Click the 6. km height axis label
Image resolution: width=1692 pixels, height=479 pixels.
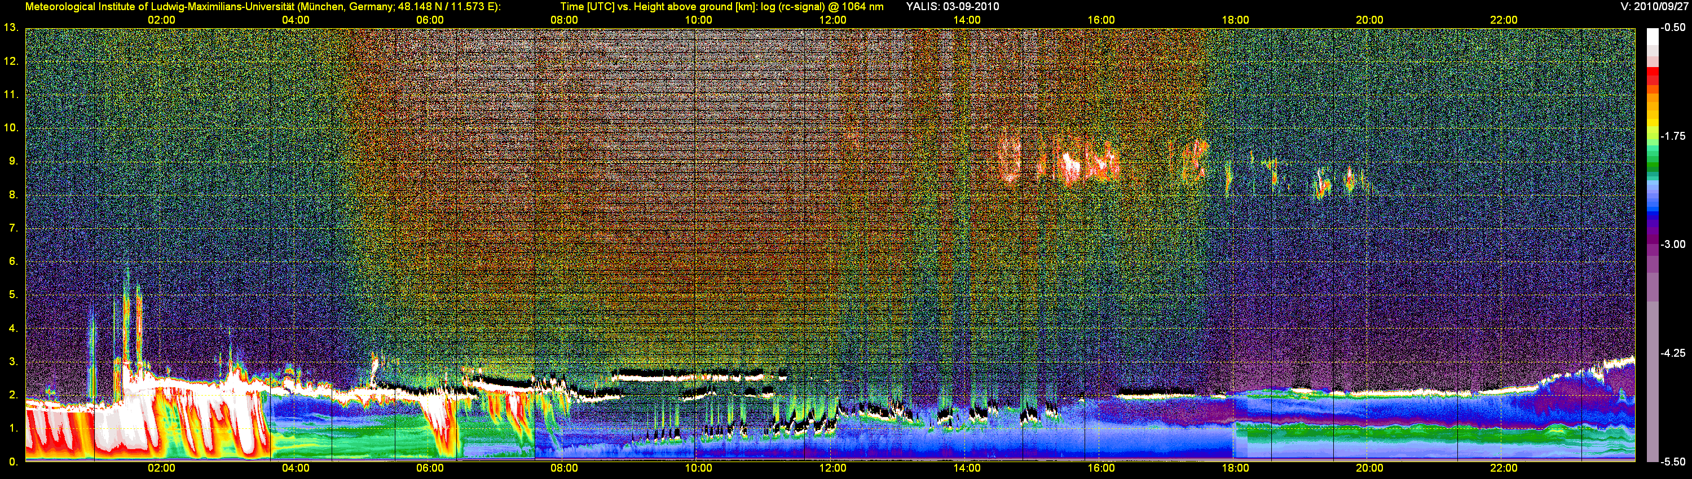14,261
